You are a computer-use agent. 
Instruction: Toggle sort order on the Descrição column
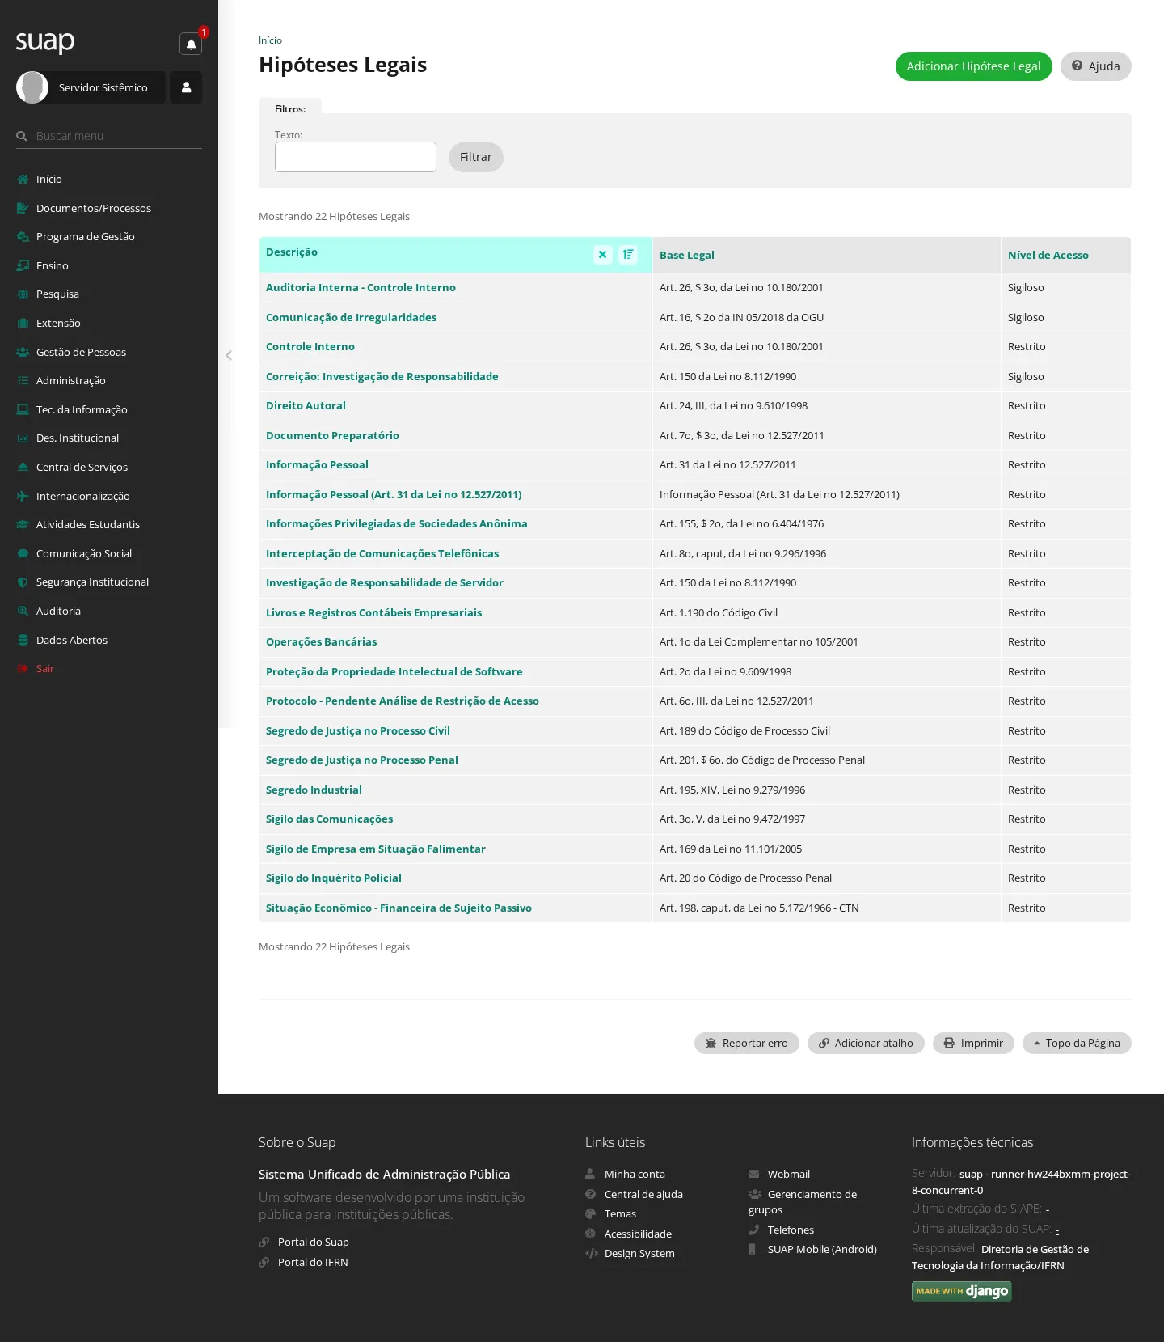(628, 254)
